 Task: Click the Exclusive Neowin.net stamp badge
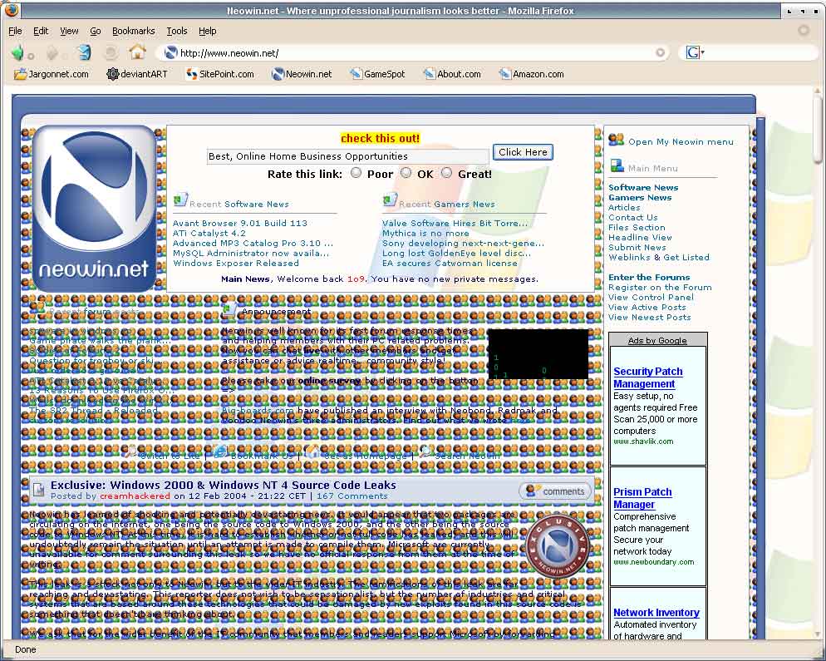point(562,545)
